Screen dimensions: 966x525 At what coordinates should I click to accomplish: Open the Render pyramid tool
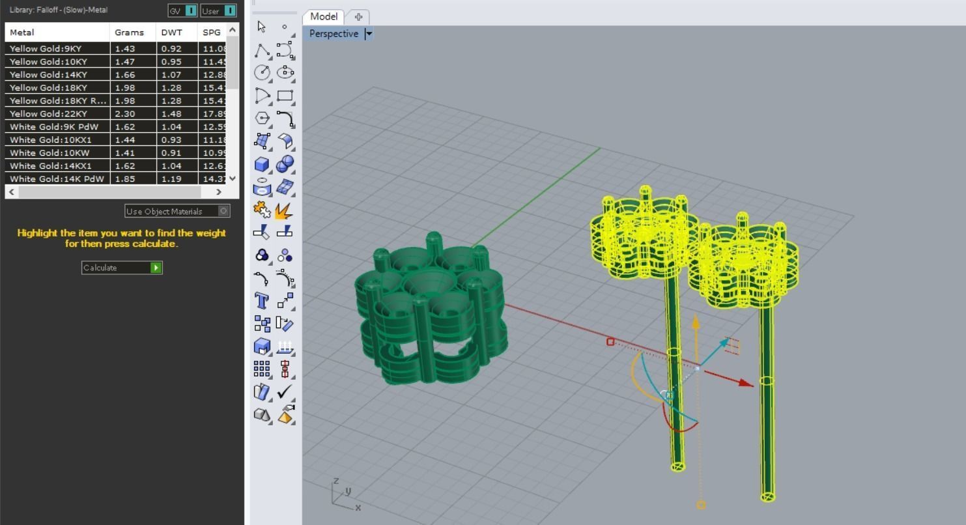coord(285,415)
